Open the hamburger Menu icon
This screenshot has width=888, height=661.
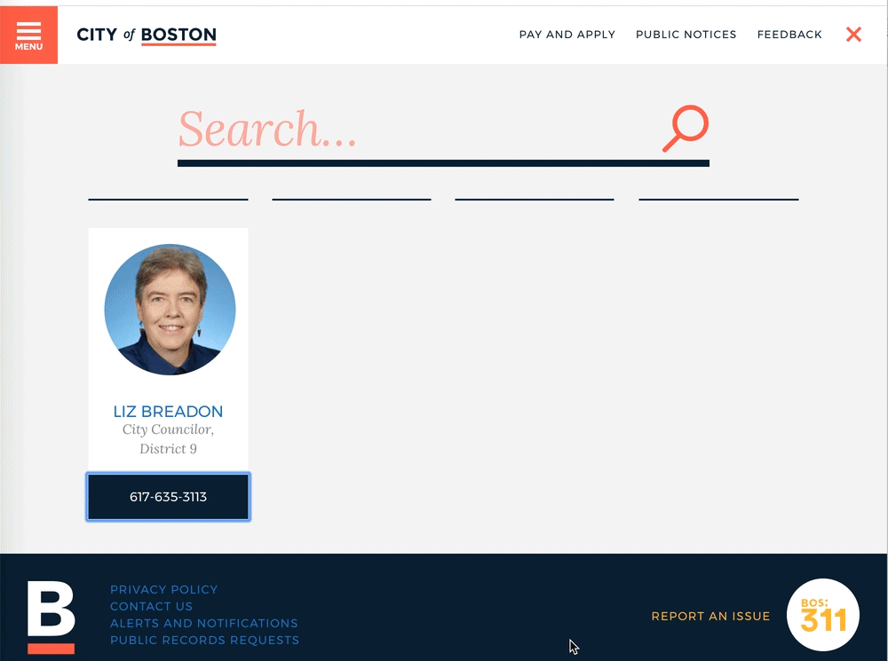point(28,35)
